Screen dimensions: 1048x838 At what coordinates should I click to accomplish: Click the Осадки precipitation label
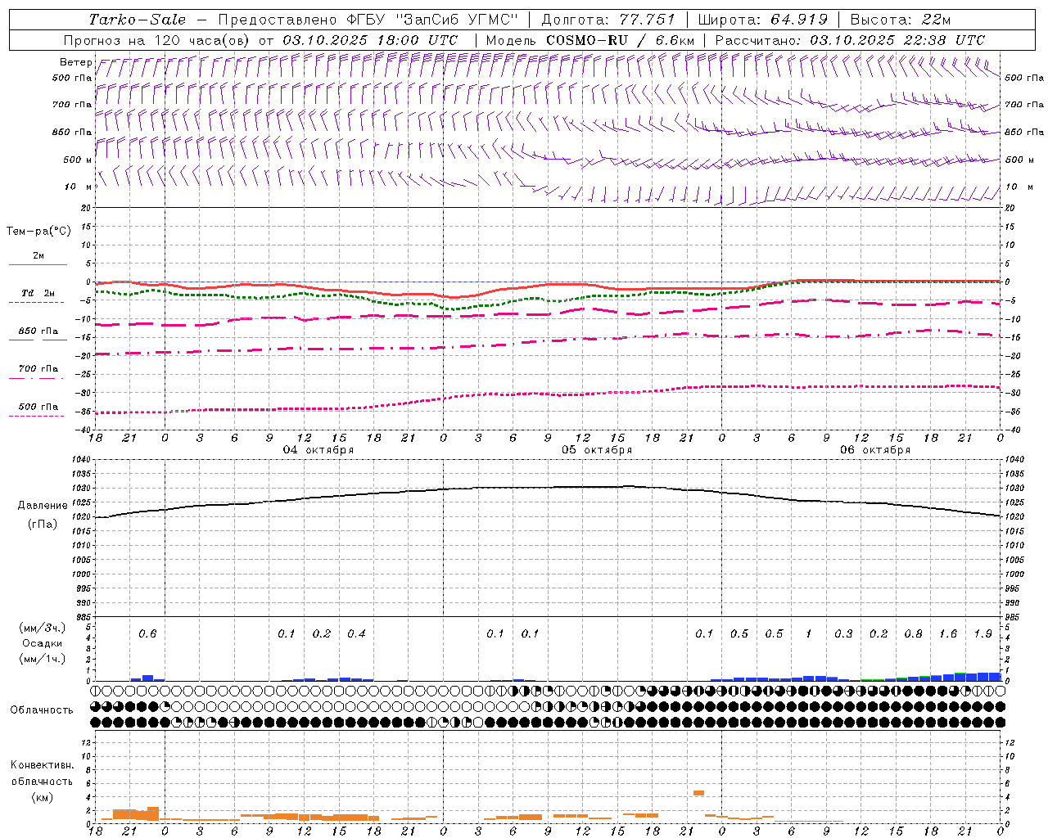(42, 643)
